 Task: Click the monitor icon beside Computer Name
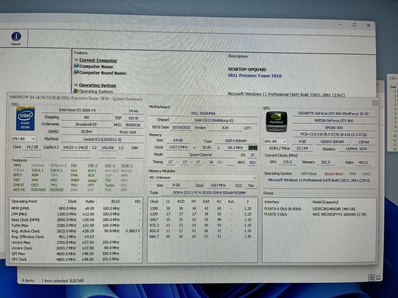tap(76, 66)
